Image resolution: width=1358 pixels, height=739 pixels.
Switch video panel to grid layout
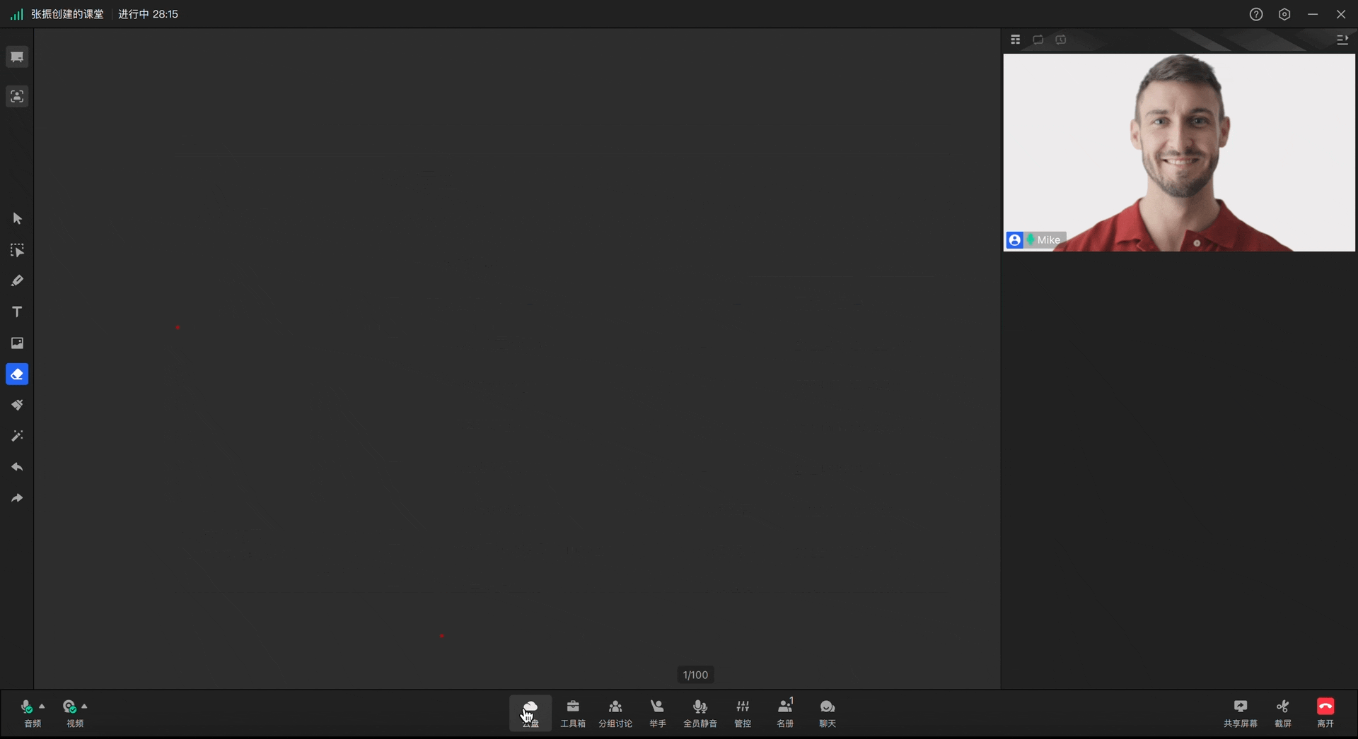click(1016, 40)
